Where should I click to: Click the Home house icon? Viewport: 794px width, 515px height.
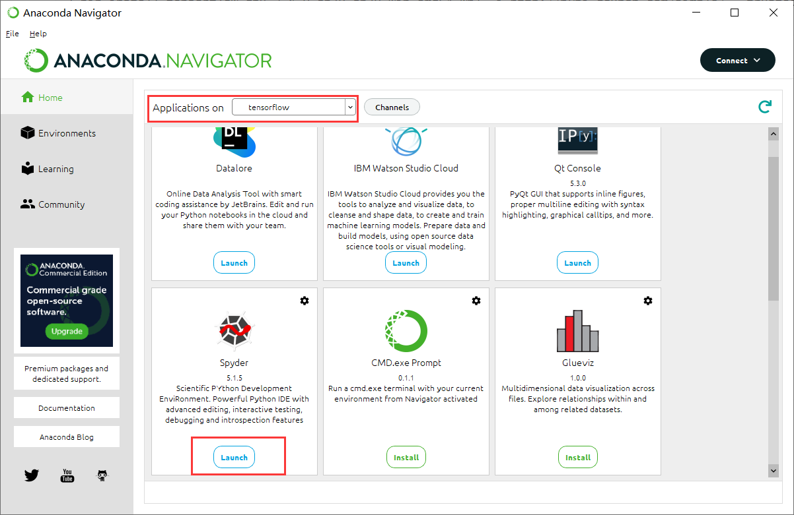click(x=27, y=97)
